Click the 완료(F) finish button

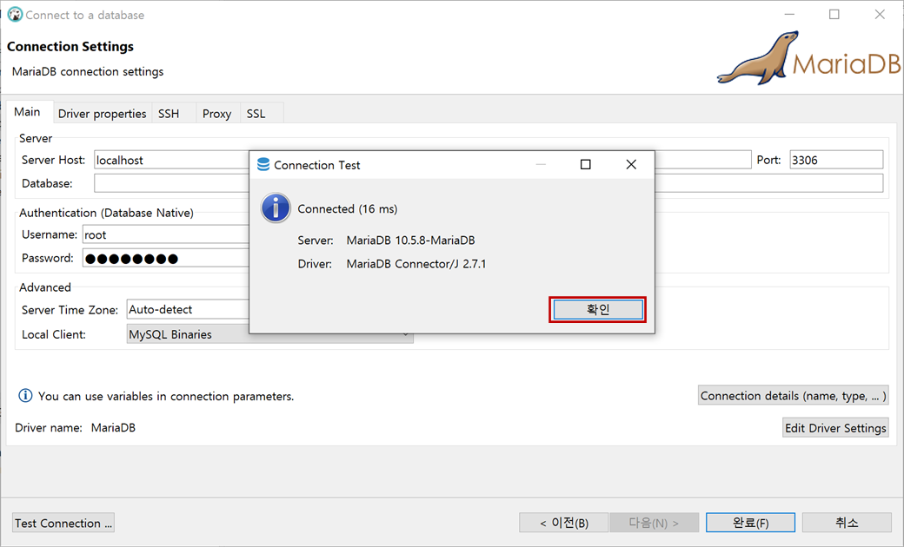(x=750, y=523)
